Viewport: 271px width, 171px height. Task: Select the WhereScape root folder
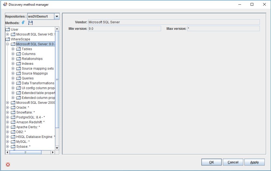tap(20, 39)
